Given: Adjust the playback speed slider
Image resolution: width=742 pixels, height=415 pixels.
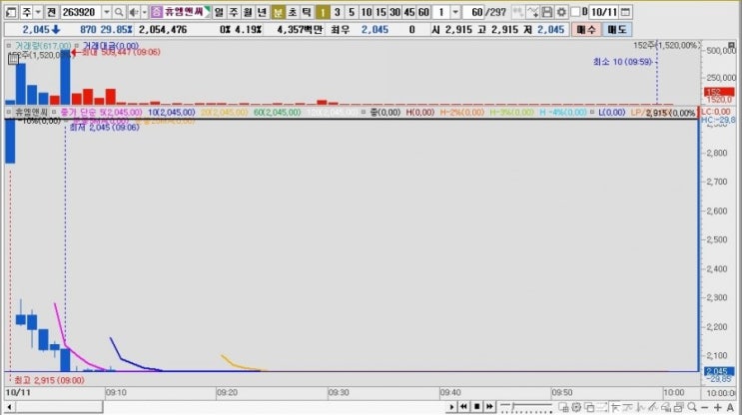Looking at the screenshot, I should 526,406.
